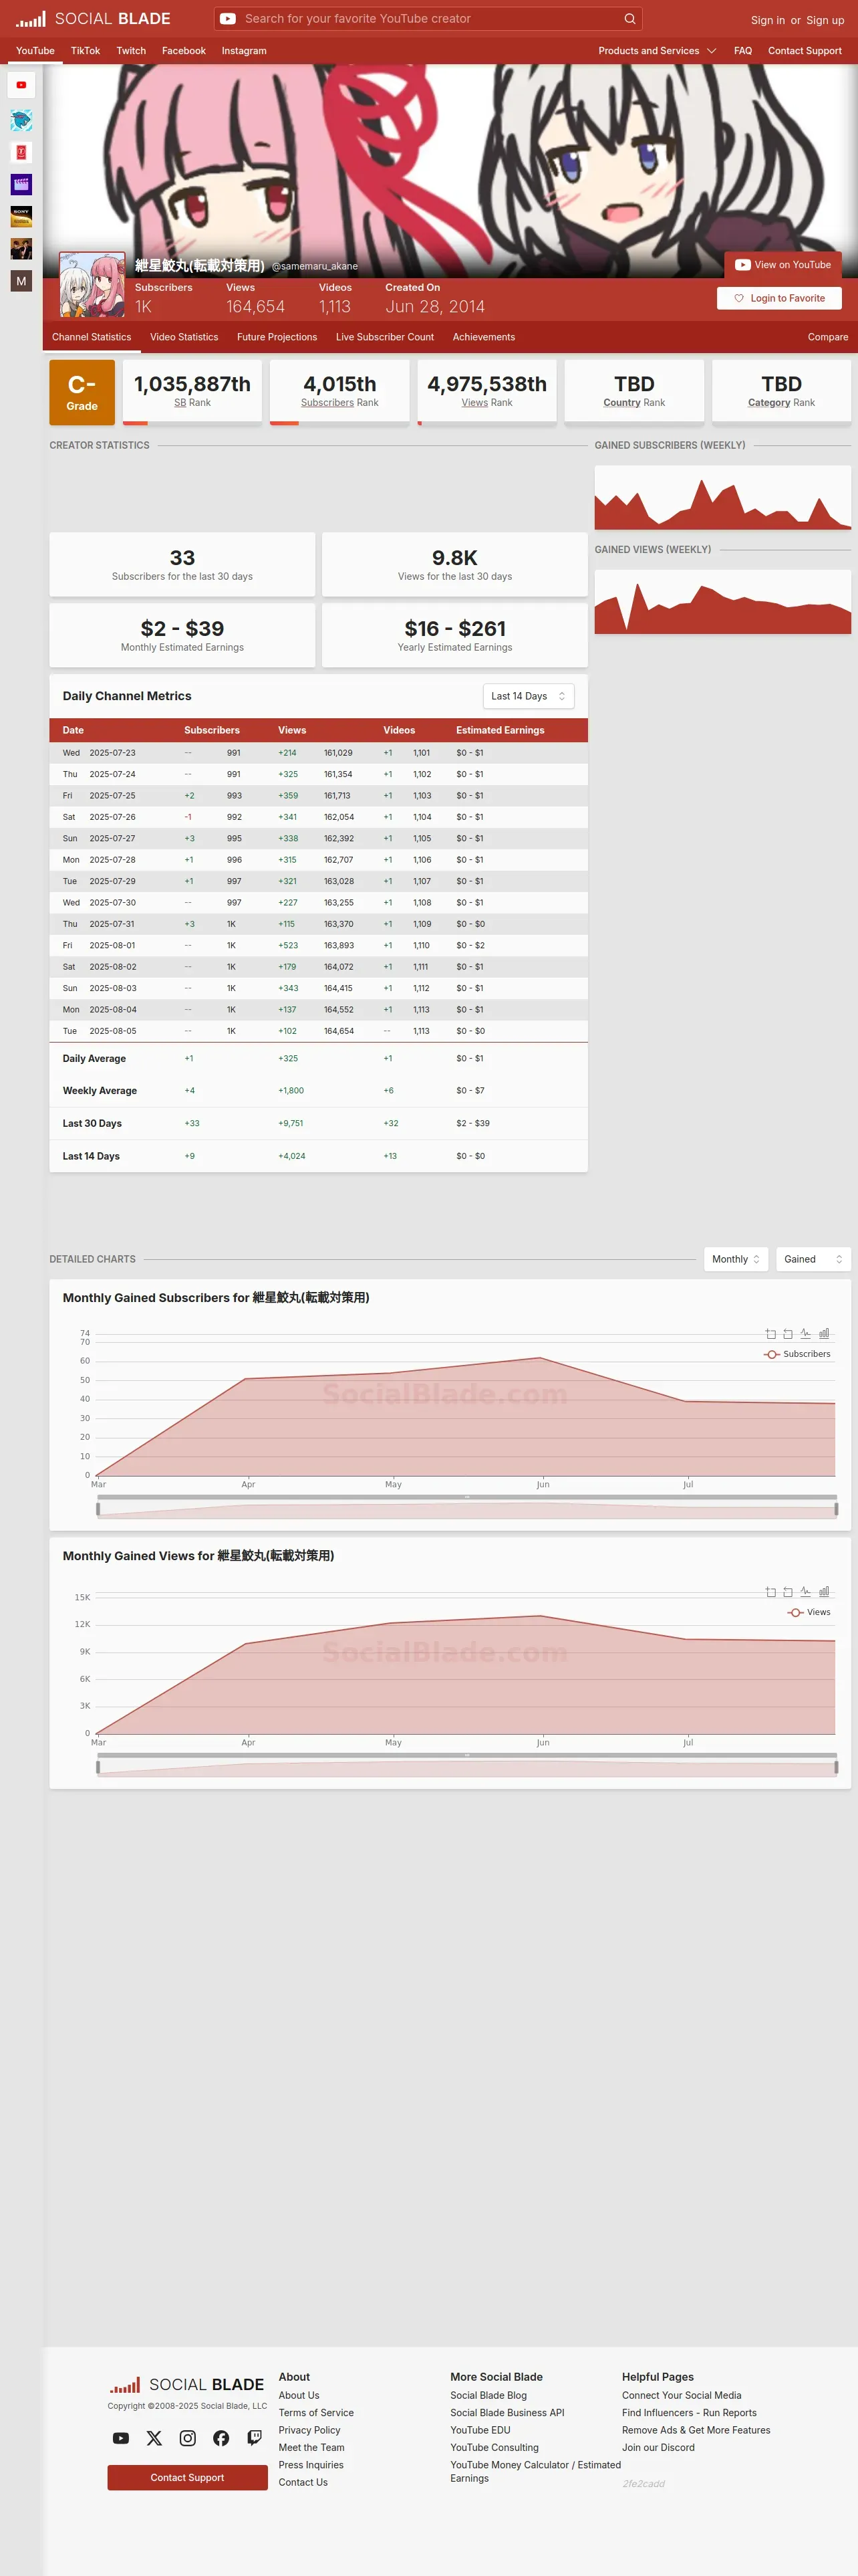
Task: Open the Gained chart type dropdown
Action: (813, 1259)
